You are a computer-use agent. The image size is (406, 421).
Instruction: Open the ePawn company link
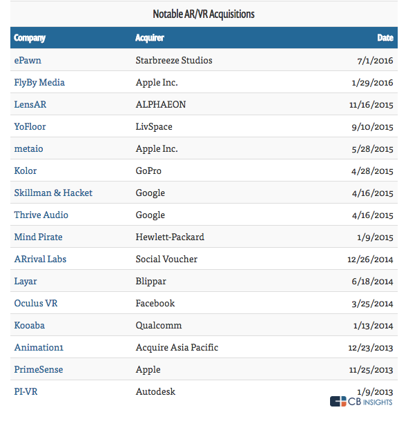tap(28, 61)
